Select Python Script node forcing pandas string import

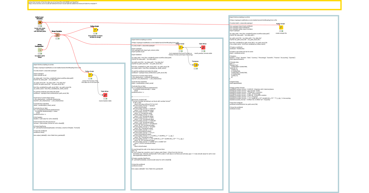[95, 30]
